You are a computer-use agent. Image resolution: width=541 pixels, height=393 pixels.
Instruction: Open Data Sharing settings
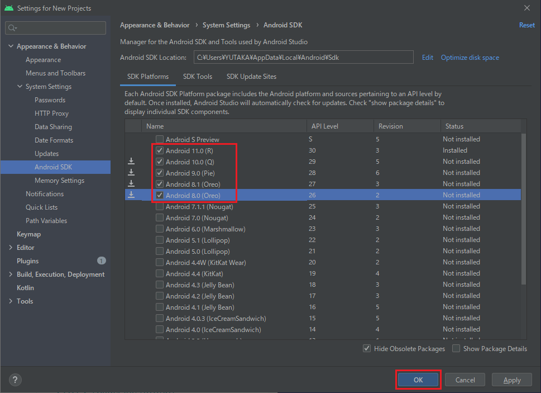coord(53,127)
